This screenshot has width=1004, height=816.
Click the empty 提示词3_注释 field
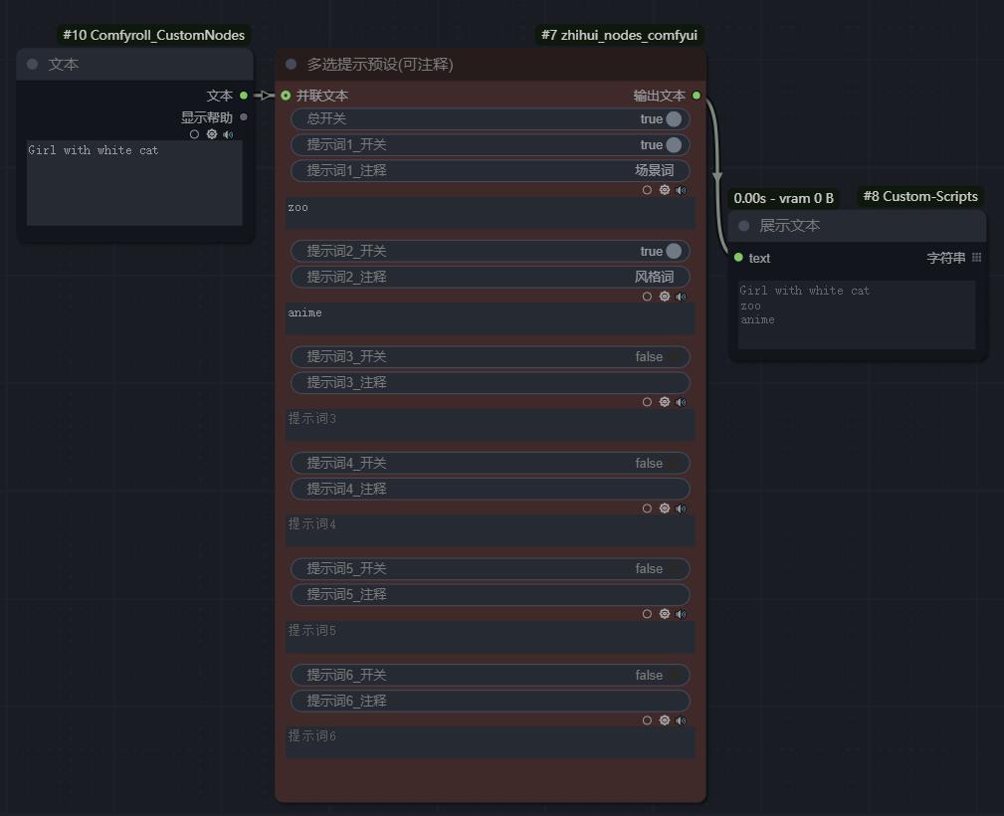point(491,382)
